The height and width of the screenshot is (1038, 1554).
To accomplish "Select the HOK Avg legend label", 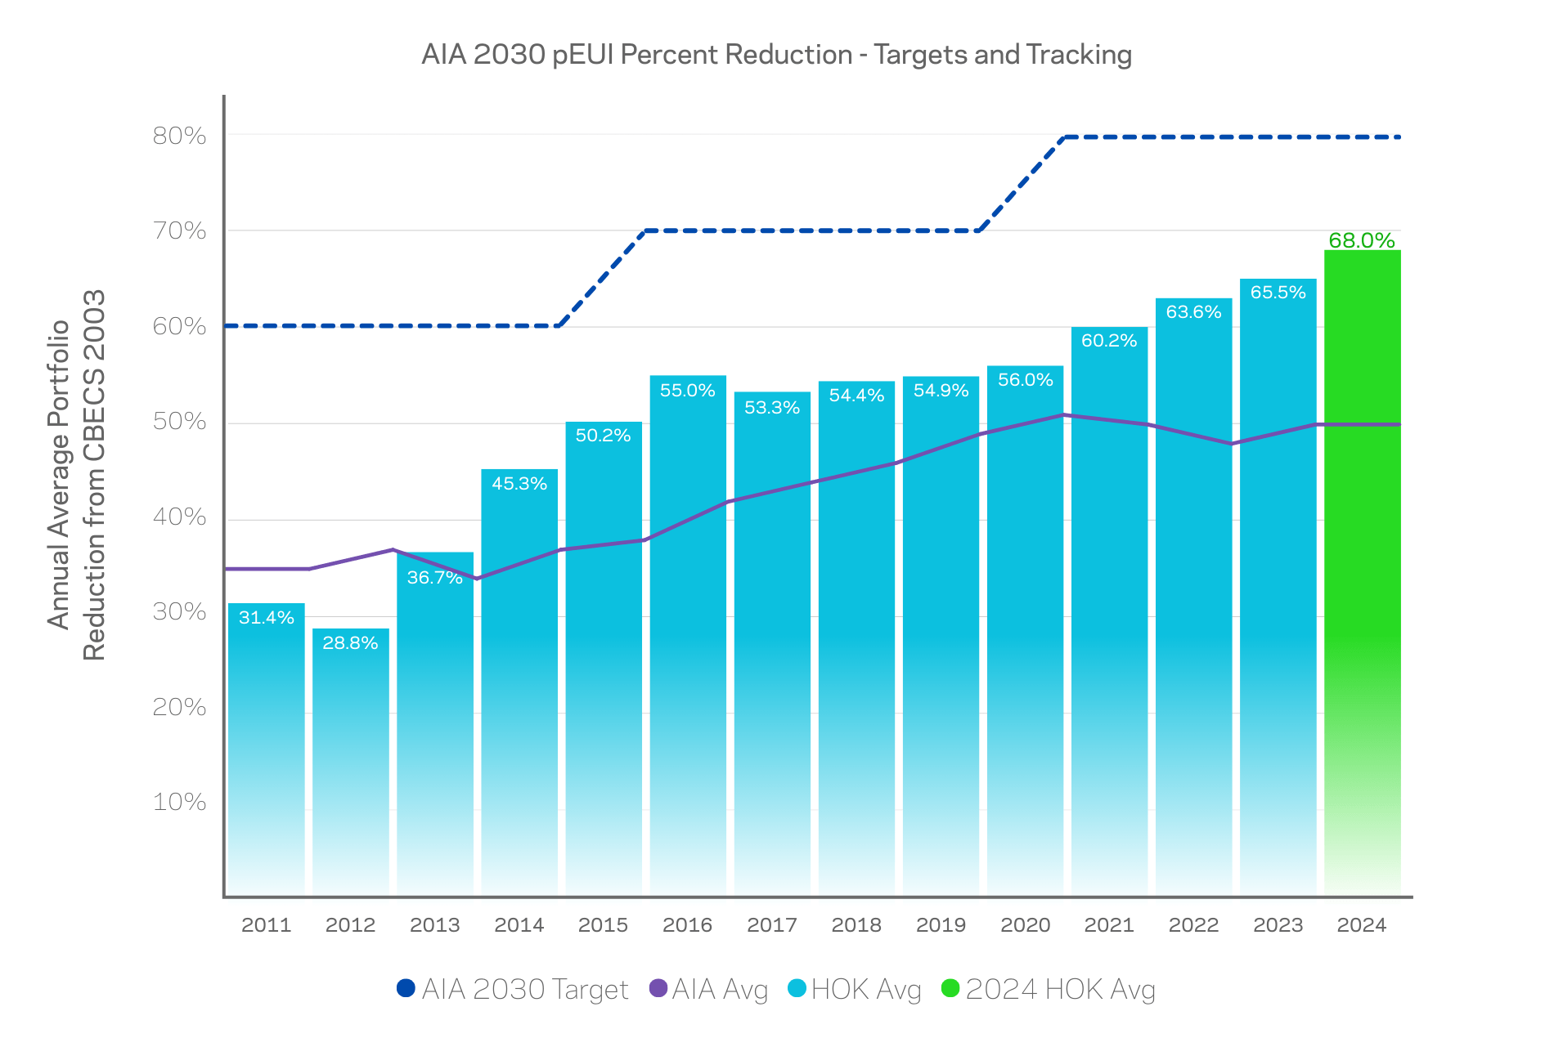I will tap(866, 991).
